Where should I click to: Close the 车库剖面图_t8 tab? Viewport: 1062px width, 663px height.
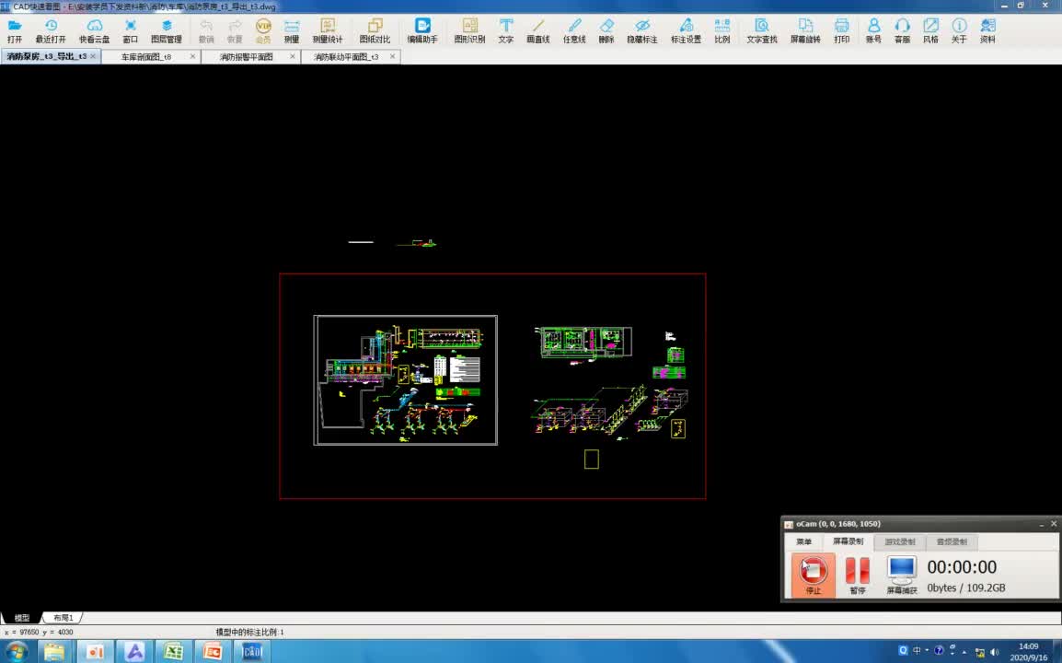pyautogui.click(x=192, y=56)
